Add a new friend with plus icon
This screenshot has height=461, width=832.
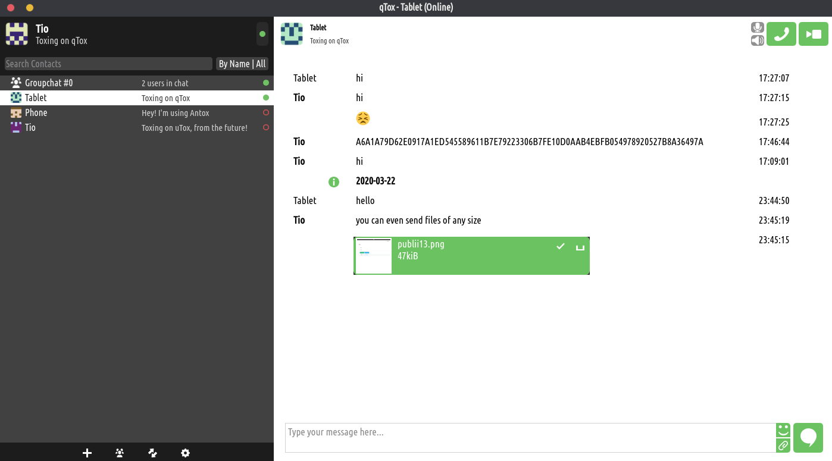87,453
